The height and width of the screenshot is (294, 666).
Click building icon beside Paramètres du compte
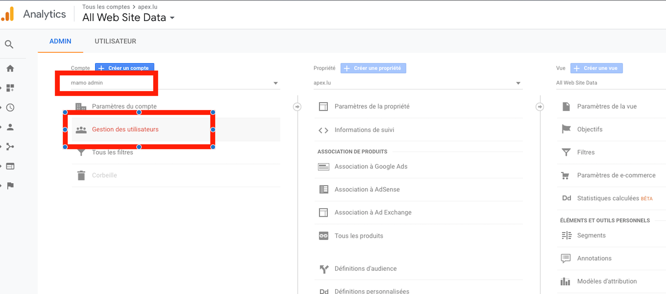click(x=81, y=106)
